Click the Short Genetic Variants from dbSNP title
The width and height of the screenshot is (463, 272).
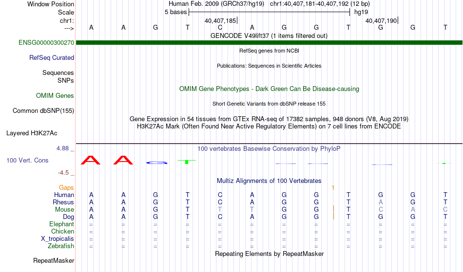[269, 104]
